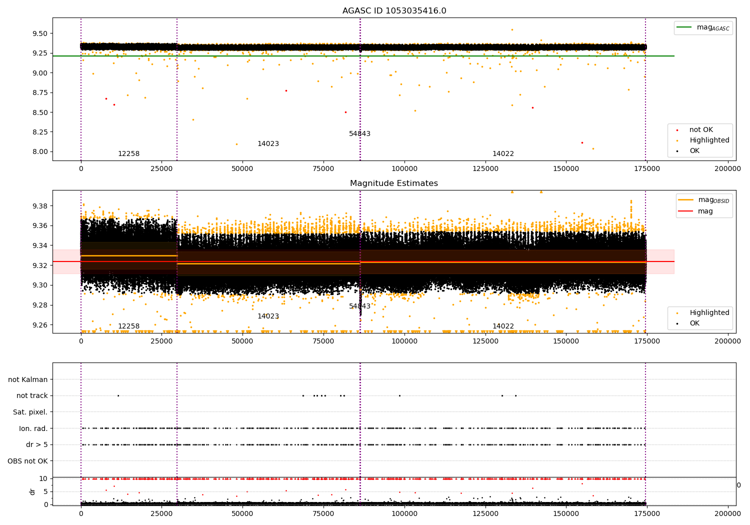Click 'OK' legend entry in Magnitude Estimates plot
Screen dimensions: 750x525
(x=694, y=323)
